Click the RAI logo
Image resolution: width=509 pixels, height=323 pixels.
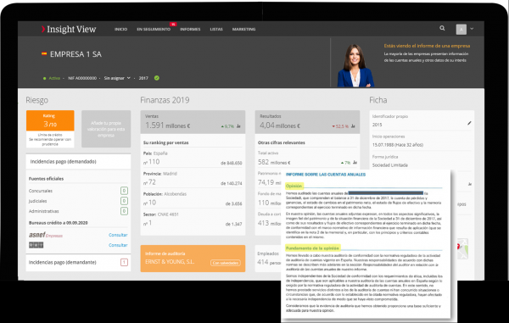click(36, 245)
